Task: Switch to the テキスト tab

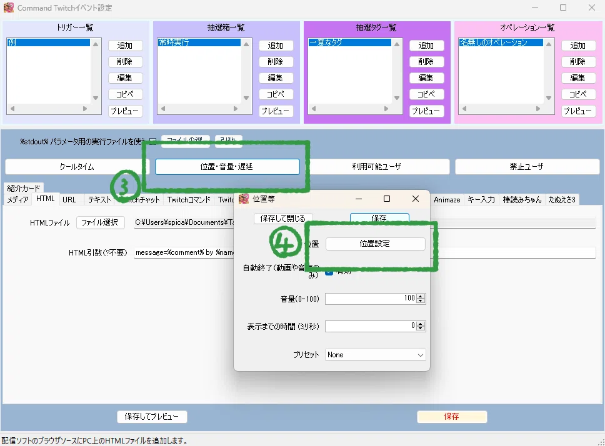Action: (99, 200)
